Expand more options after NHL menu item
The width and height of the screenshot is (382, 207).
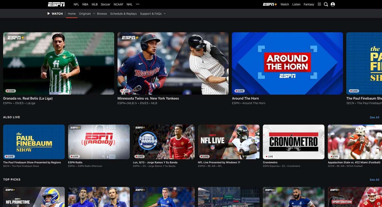(x=138, y=4)
